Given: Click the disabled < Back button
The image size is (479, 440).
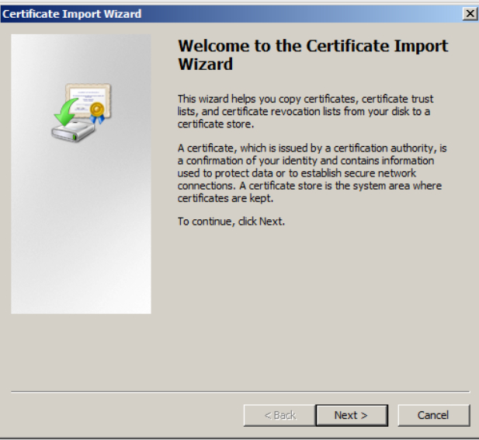Looking at the screenshot, I should pyautogui.click(x=279, y=415).
